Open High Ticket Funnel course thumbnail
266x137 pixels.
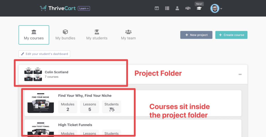tap(41, 130)
